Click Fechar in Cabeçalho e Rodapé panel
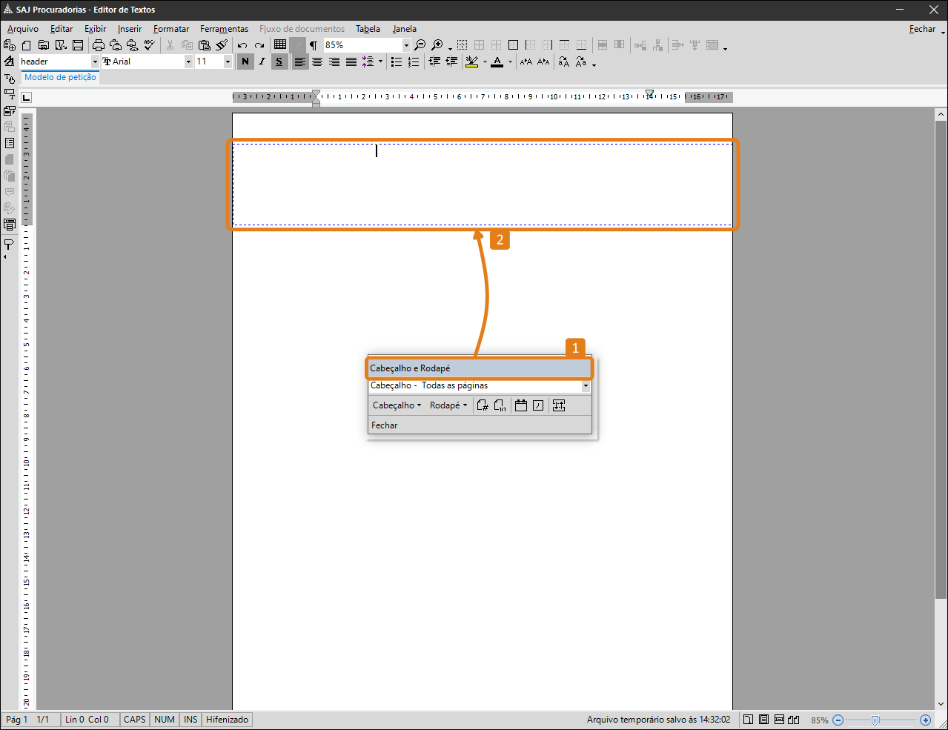 pyautogui.click(x=385, y=425)
